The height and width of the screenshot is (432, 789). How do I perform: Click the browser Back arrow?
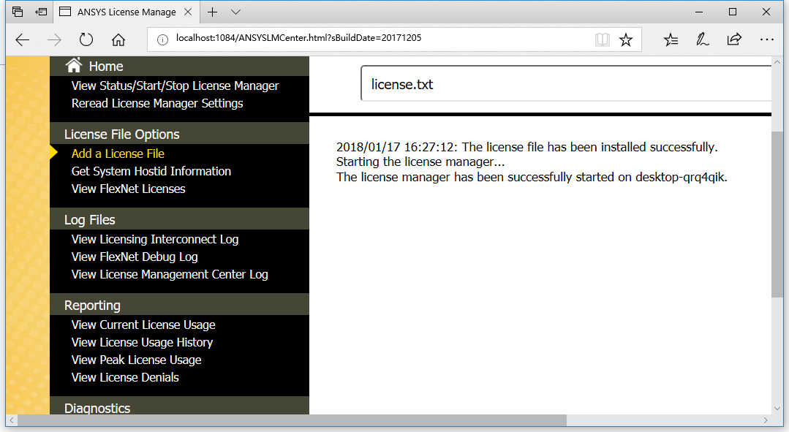23,39
